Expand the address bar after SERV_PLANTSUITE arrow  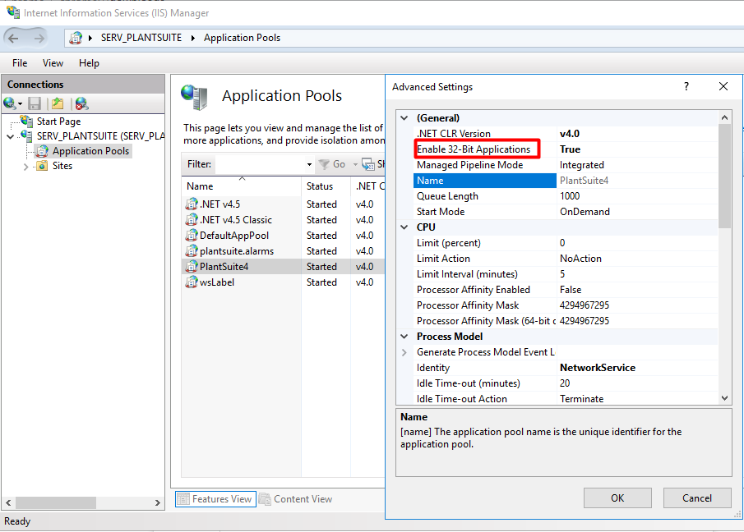tap(193, 38)
